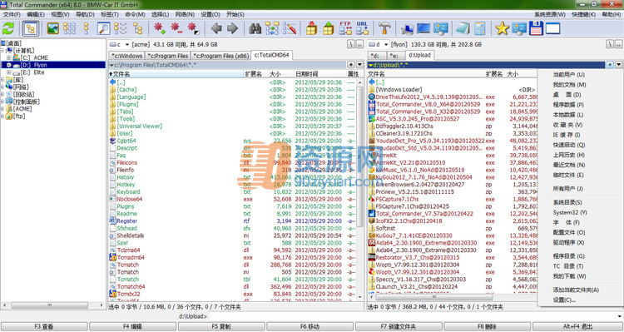624x332 pixels.
Task: Click F6 移动 button
Action: point(310,326)
